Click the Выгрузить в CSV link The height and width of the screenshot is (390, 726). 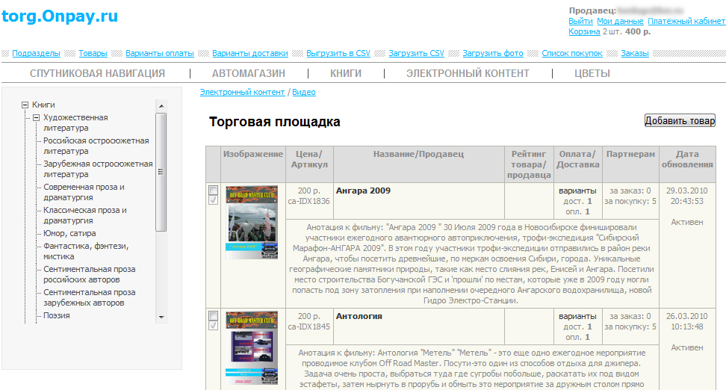338,54
